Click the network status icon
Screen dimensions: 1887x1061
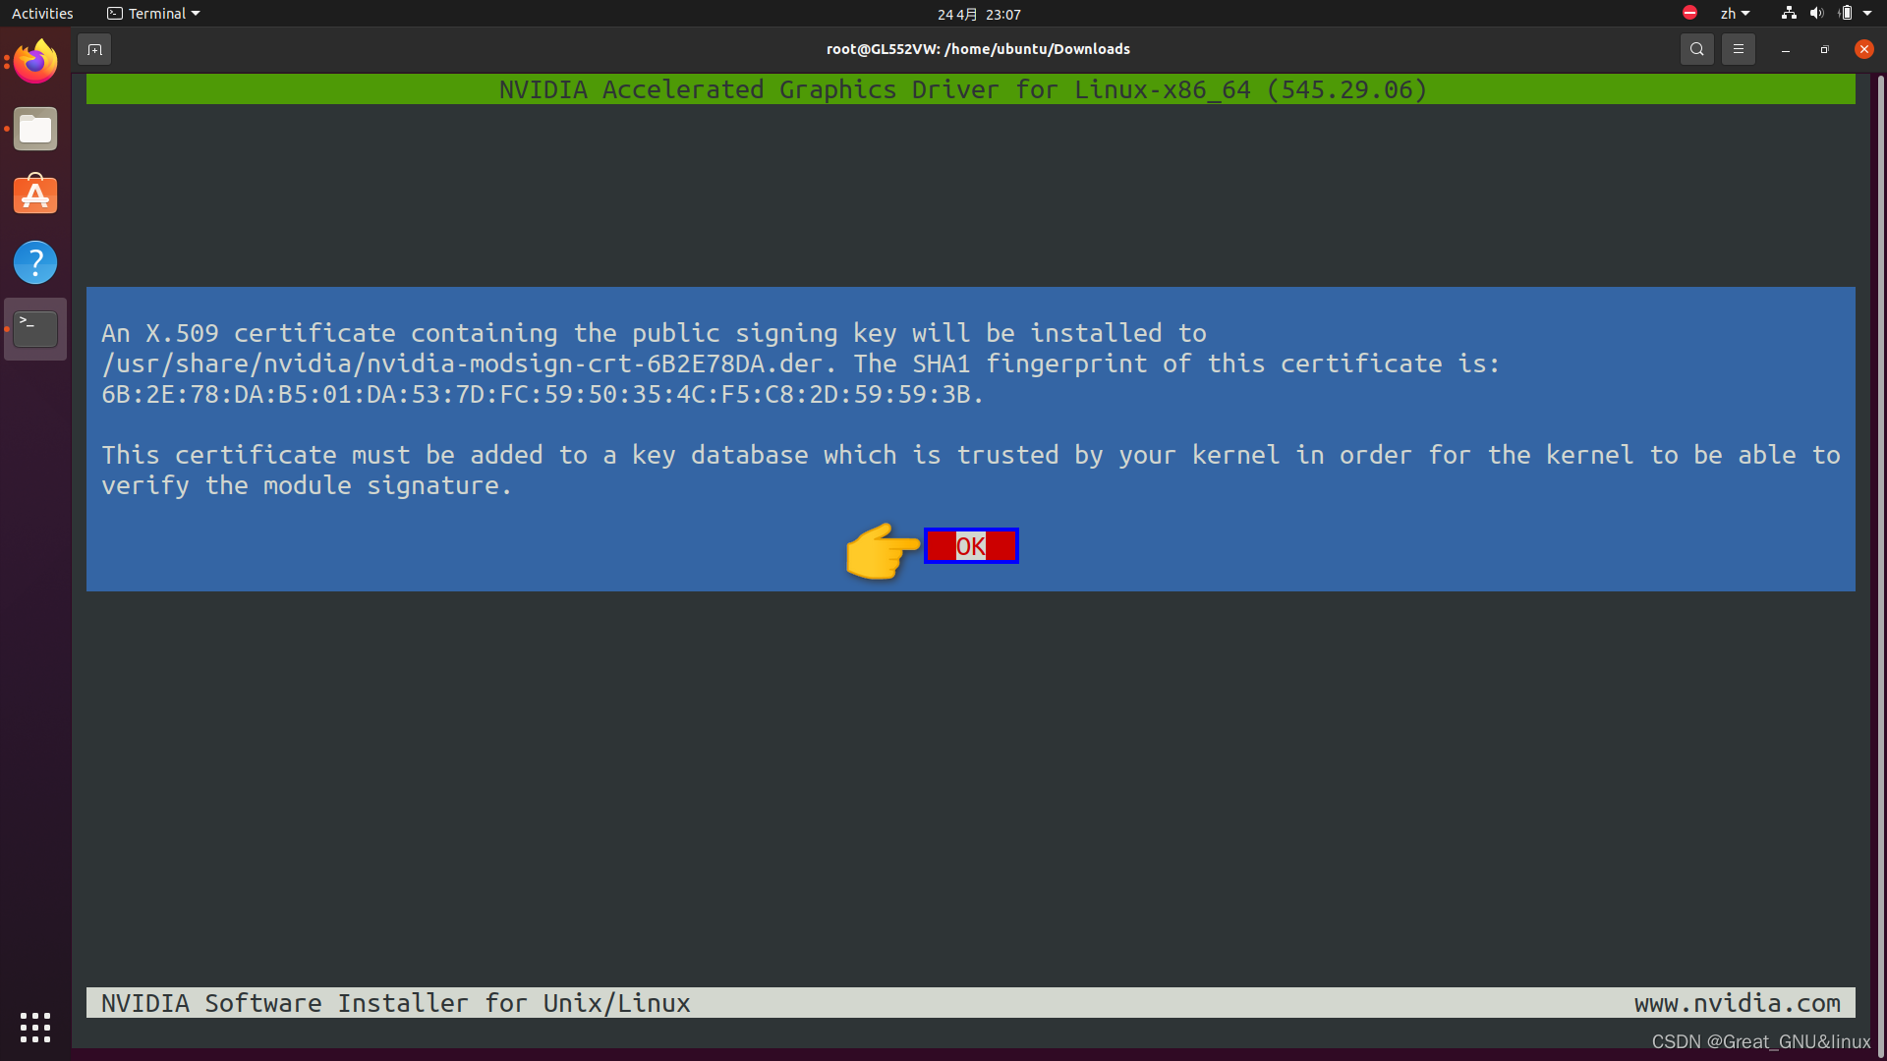tap(1789, 14)
